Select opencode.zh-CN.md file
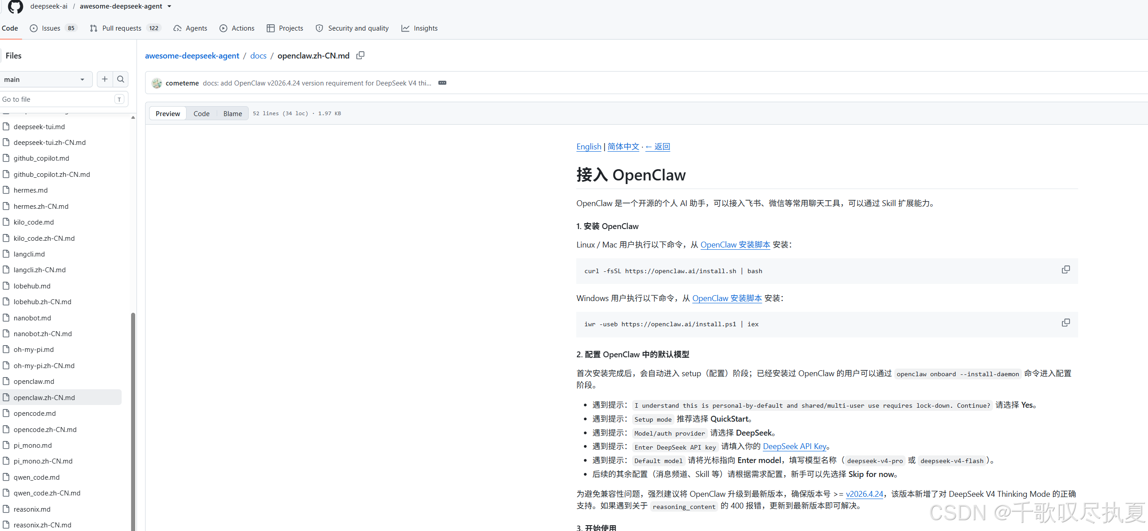 click(45, 429)
